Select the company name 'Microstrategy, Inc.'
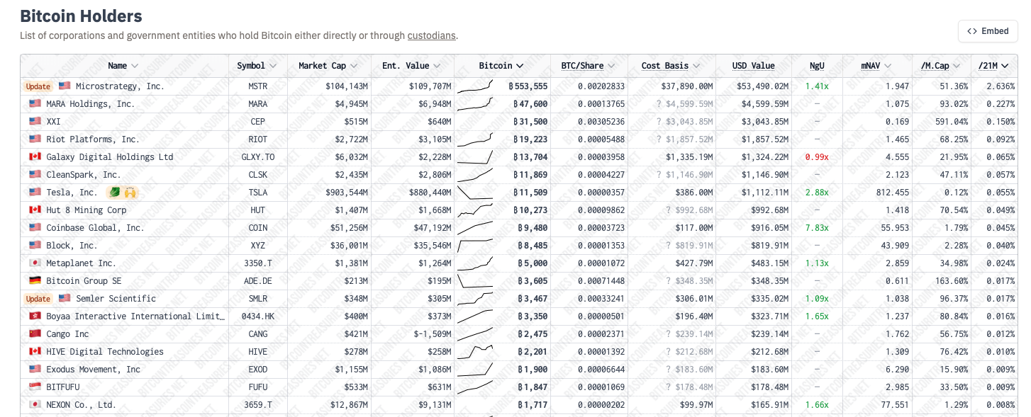This screenshot has width=1031, height=417. [x=120, y=86]
